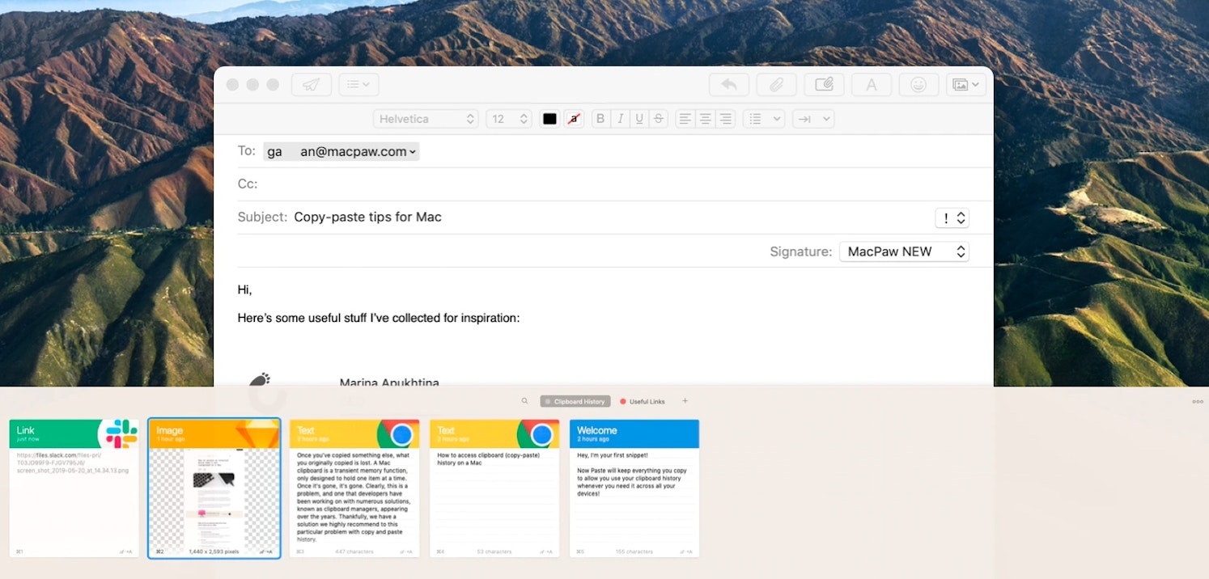The image size is (1209, 579).
Task: Open the Signature MacPaw NEW dropdown
Action: pyautogui.click(x=904, y=251)
